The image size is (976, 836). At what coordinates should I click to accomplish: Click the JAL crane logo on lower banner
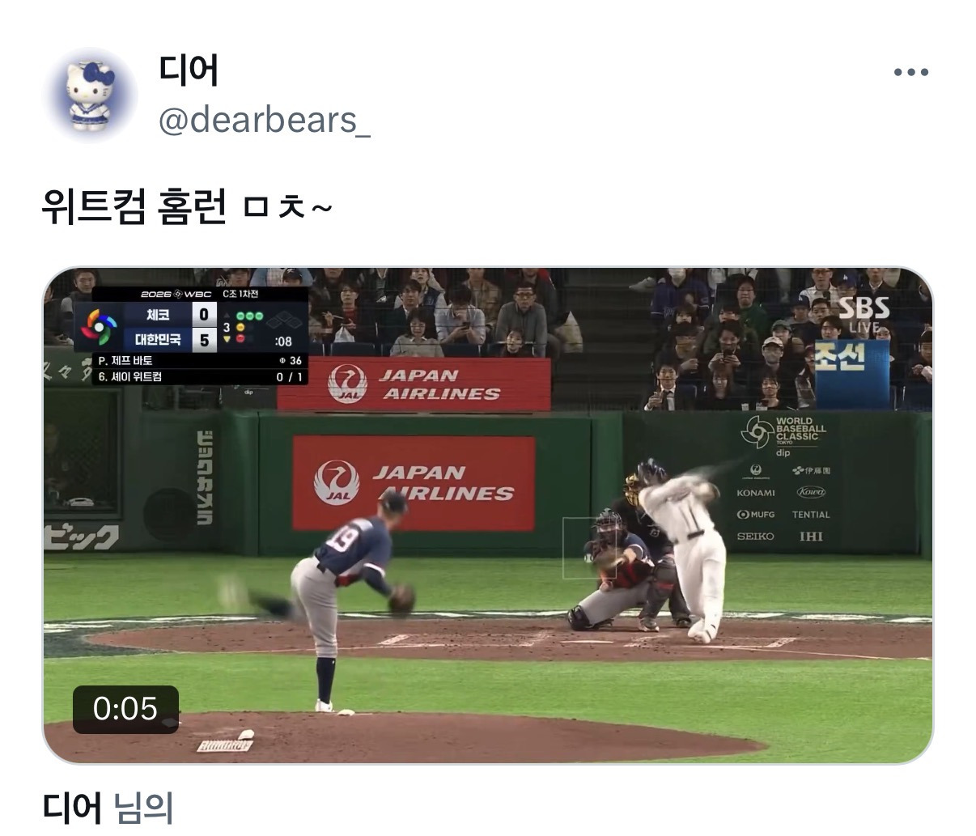[337, 483]
